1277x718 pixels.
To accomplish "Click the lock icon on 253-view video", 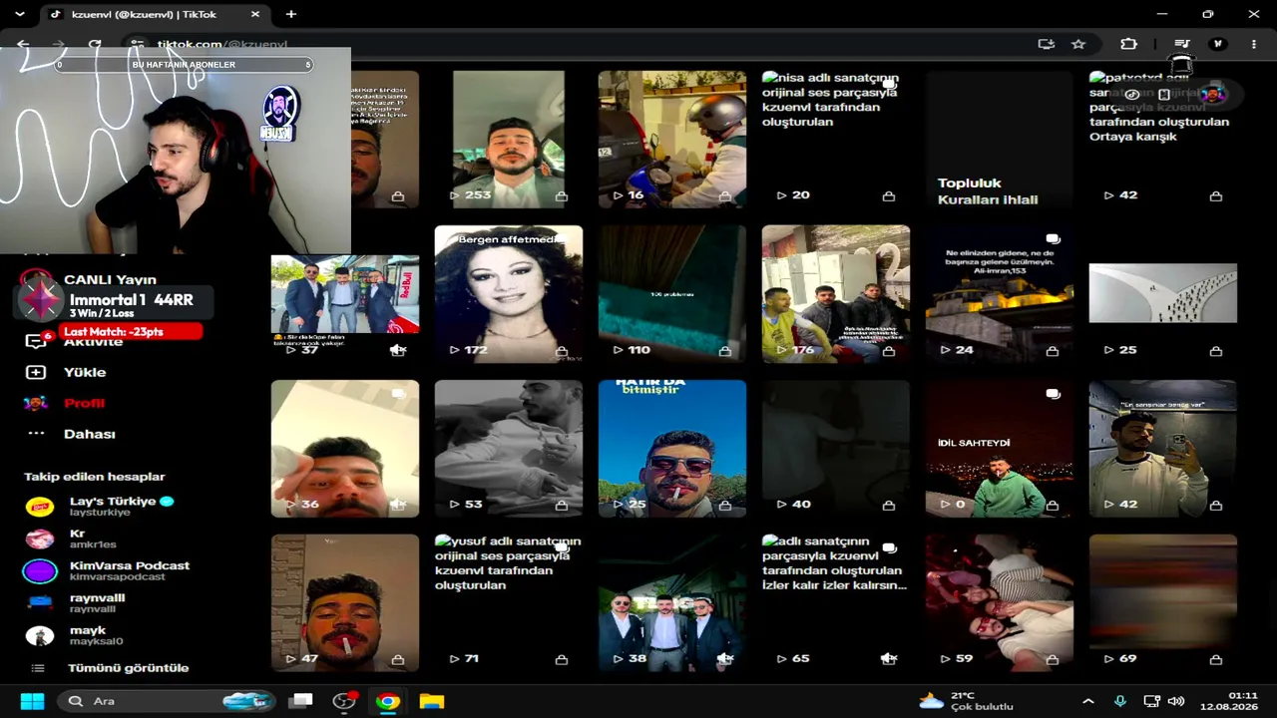I will tap(562, 196).
